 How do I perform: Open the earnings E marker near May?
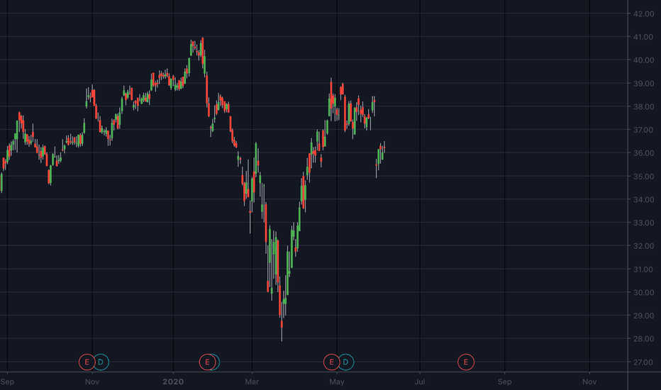coord(331,362)
